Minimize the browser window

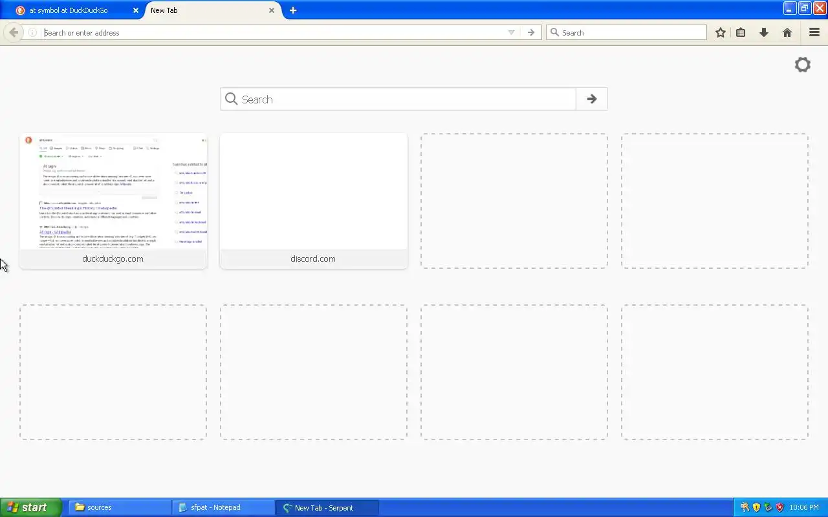coord(790,8)
